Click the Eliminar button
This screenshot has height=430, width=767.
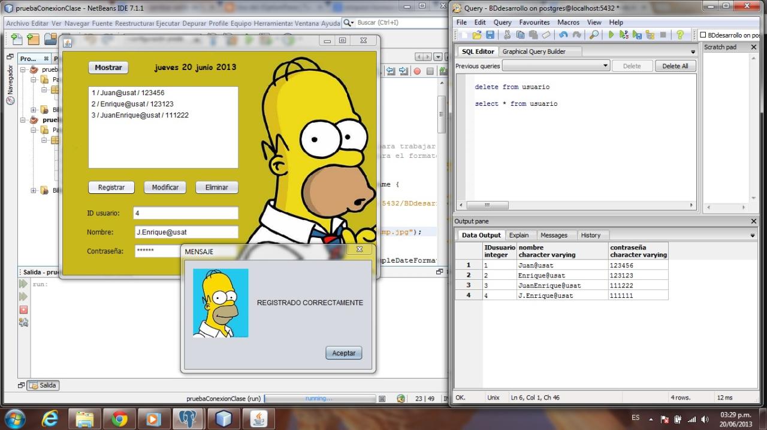click(216, 187)
